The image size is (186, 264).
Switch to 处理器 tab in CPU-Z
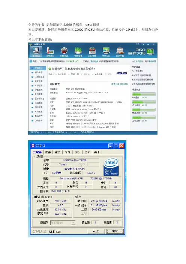pyautogui.click(x=37, y=152)
